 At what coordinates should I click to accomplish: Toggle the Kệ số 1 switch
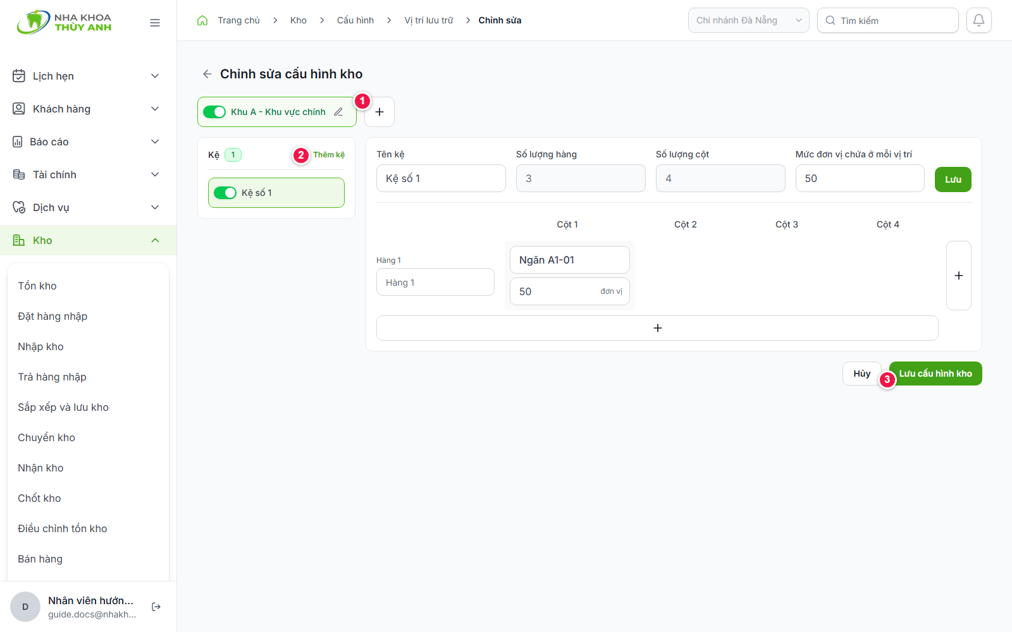pyautogui.click(x=225, y=193)
